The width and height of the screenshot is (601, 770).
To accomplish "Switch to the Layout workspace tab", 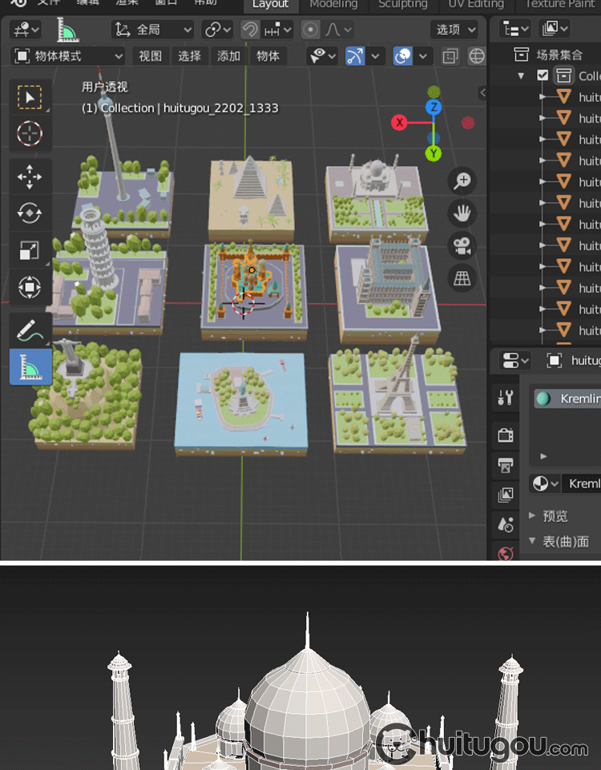I will point(270,5).
